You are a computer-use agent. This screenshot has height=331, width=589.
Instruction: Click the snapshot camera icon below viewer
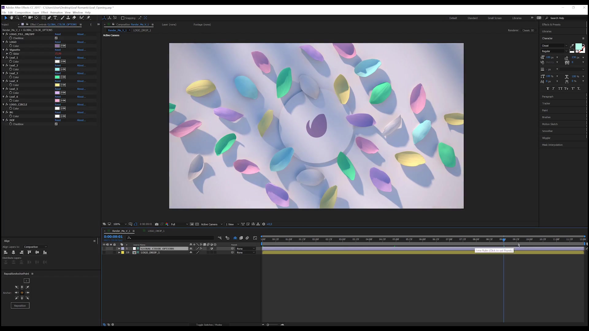click(157, 224)
